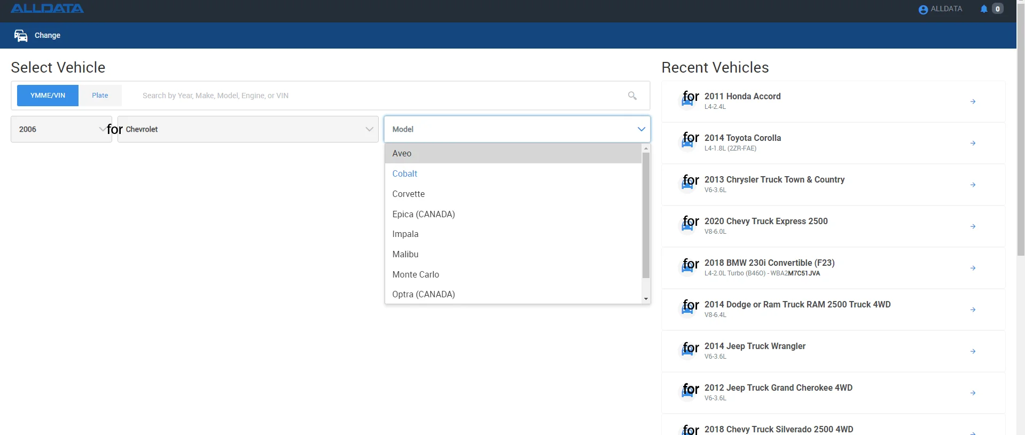Click the car icon beside 2011 Honda Accord
The image size is (1025, 435).
tap(687, 101)
